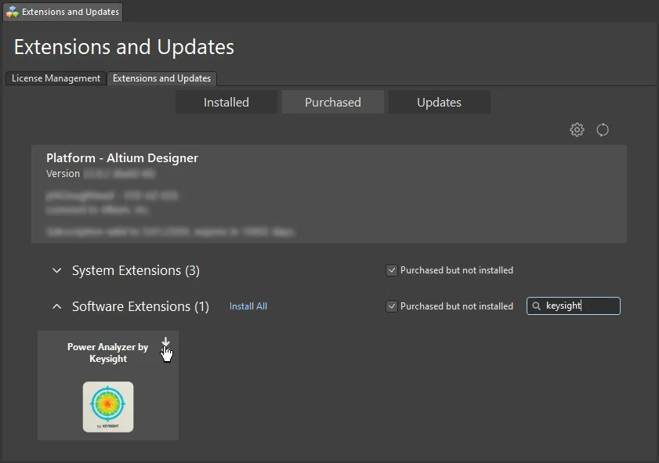Click the 'System Extensions (3)' label
Image resolution: width=659 pixels, height=463 pixels.
(136, 270)
